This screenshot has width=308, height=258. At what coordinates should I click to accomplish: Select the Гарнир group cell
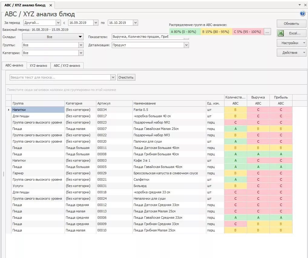pos(38,173)
